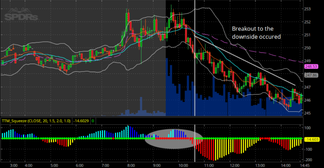This screenshot has width=324, height=168.
Task: Click the 3:00 time axis label
Action: click(14, 165)
